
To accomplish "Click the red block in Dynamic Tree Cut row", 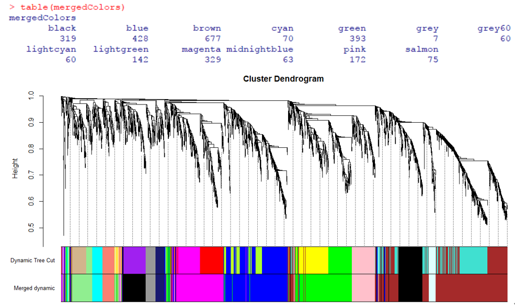I will coord(212,260).
